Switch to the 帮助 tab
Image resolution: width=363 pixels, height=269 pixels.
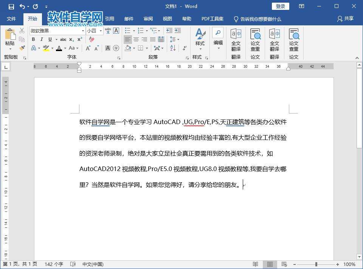(x=186, y=19)
